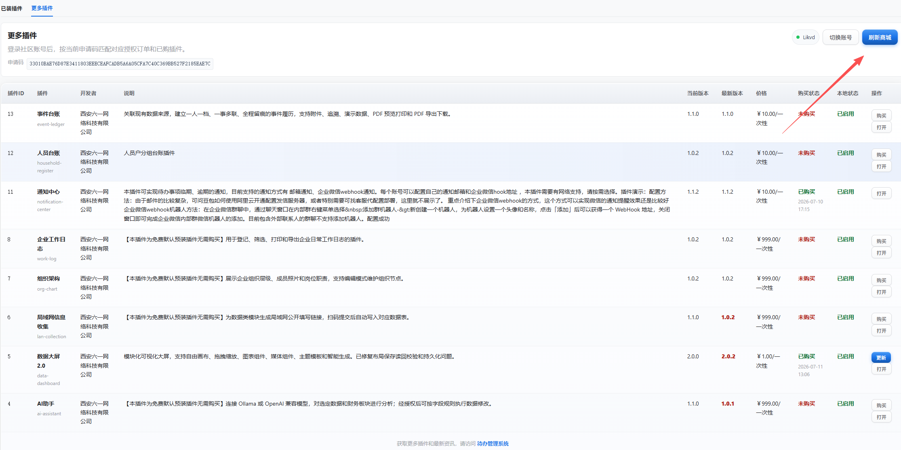Open the AI助手 plugin
This screenshot has width=901, height=450.
point(881,417)
